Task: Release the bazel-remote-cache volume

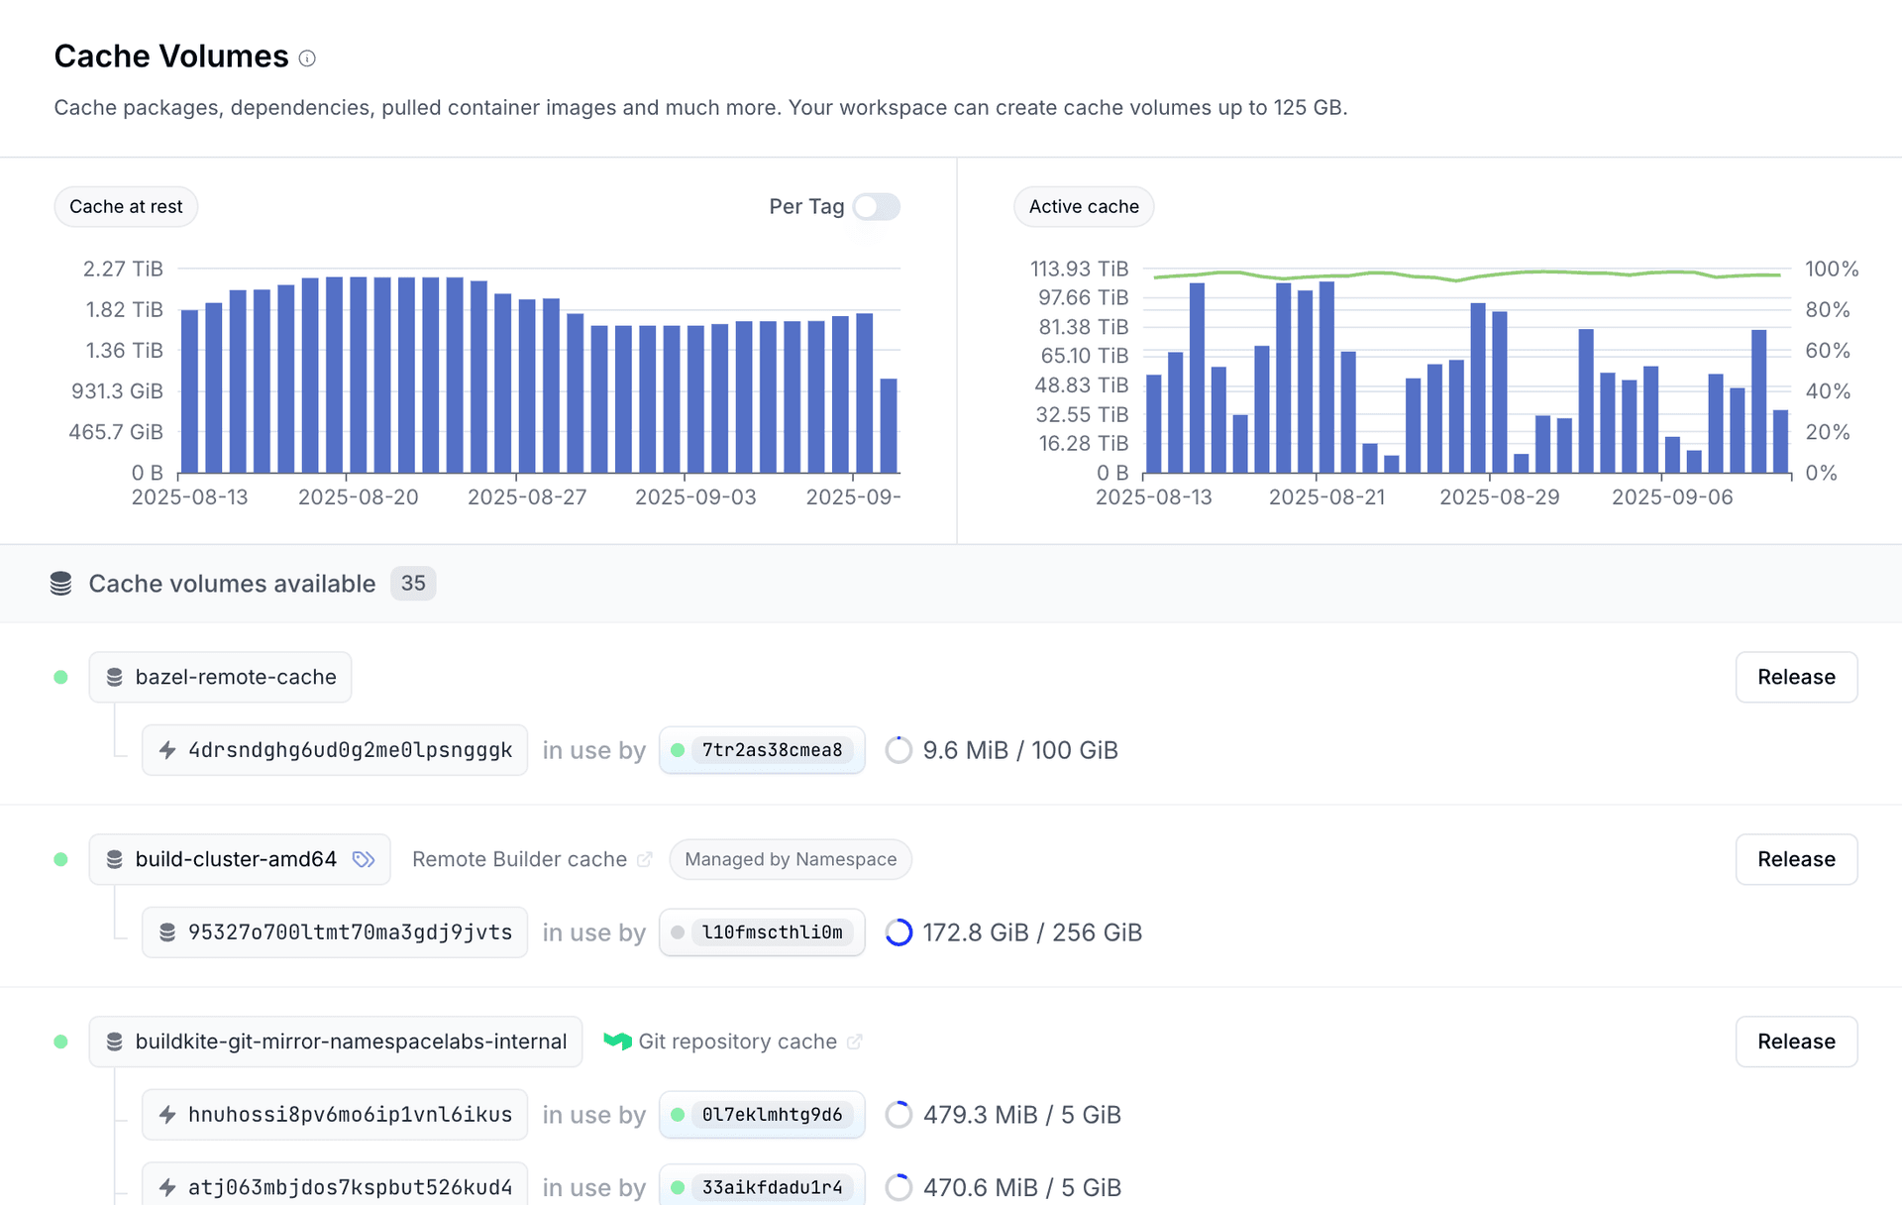Action: (x=1795, y=677)
